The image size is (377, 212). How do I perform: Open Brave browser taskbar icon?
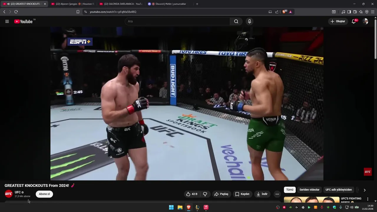(x=188, y=207)
